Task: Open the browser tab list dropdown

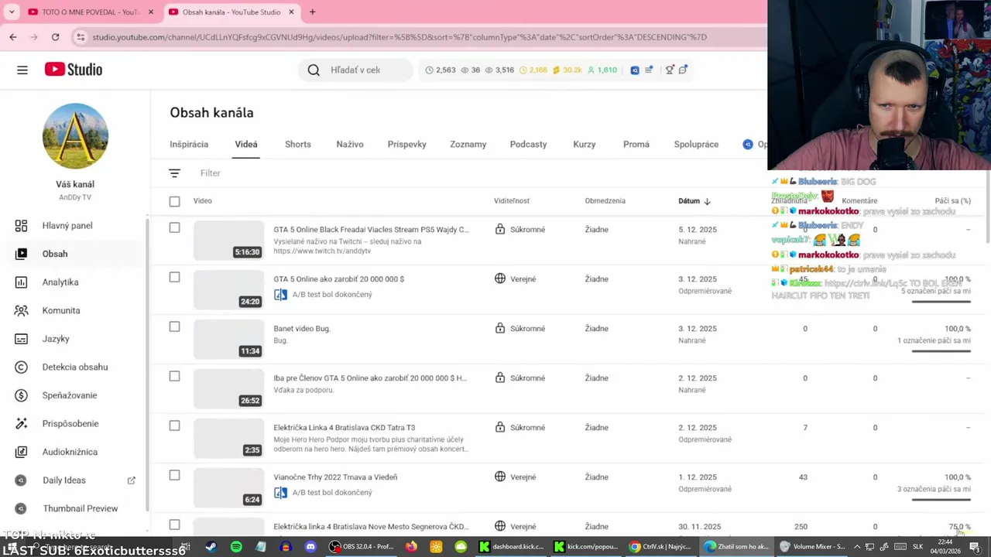Action: pos(12,12)
